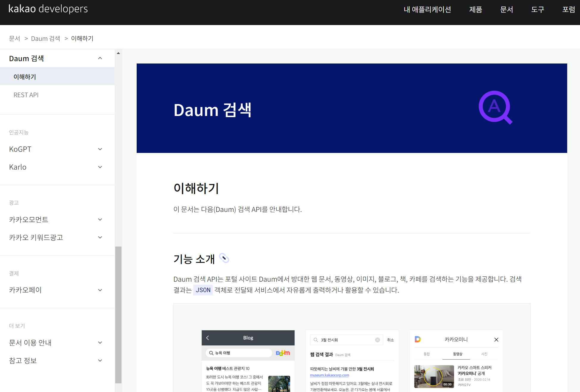Expand the 카카오페이 section chevron
The height and width of the screenshot is (392, 580).
click(x=100, y=290)
